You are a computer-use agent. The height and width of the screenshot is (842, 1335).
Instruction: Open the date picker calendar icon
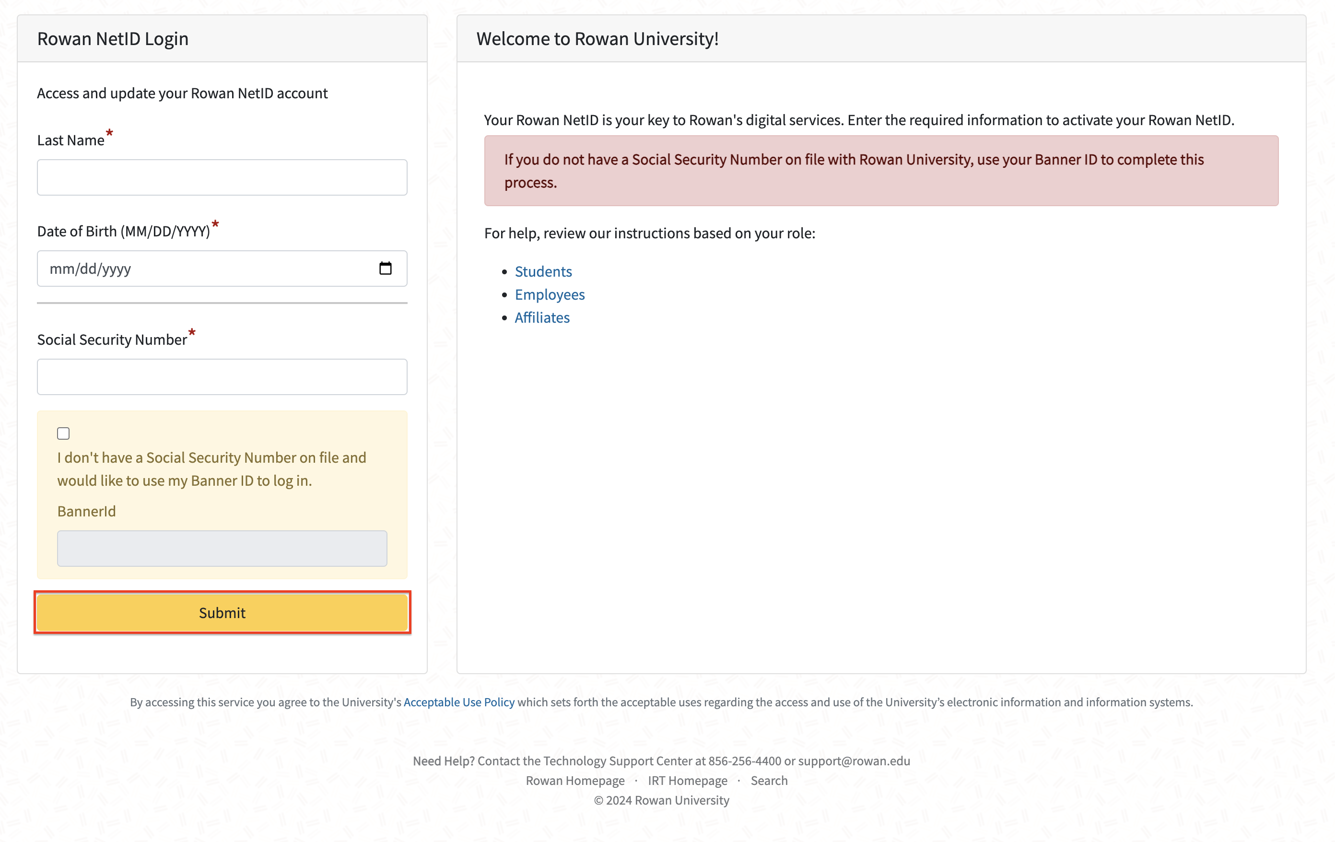tap(386, 269)
